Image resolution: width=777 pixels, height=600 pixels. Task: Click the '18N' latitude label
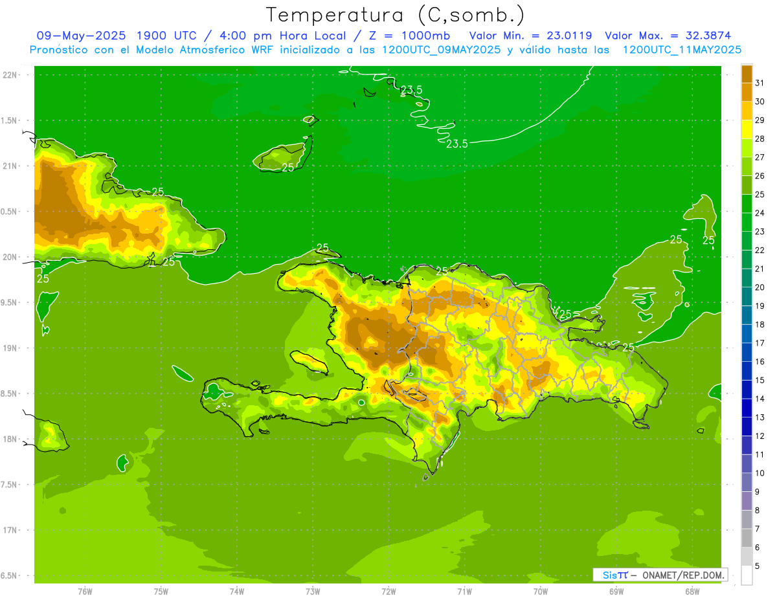tap(10, 439)
